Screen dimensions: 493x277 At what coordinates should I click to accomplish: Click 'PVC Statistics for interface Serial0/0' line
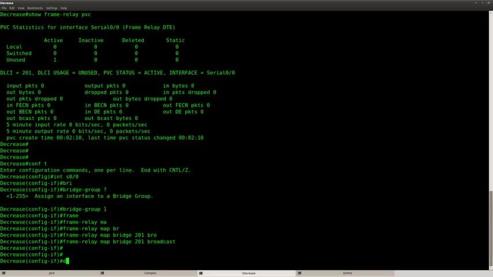88,27
